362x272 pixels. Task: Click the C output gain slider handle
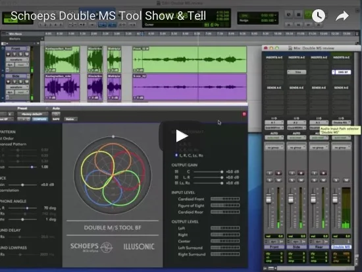click(222, 172)
